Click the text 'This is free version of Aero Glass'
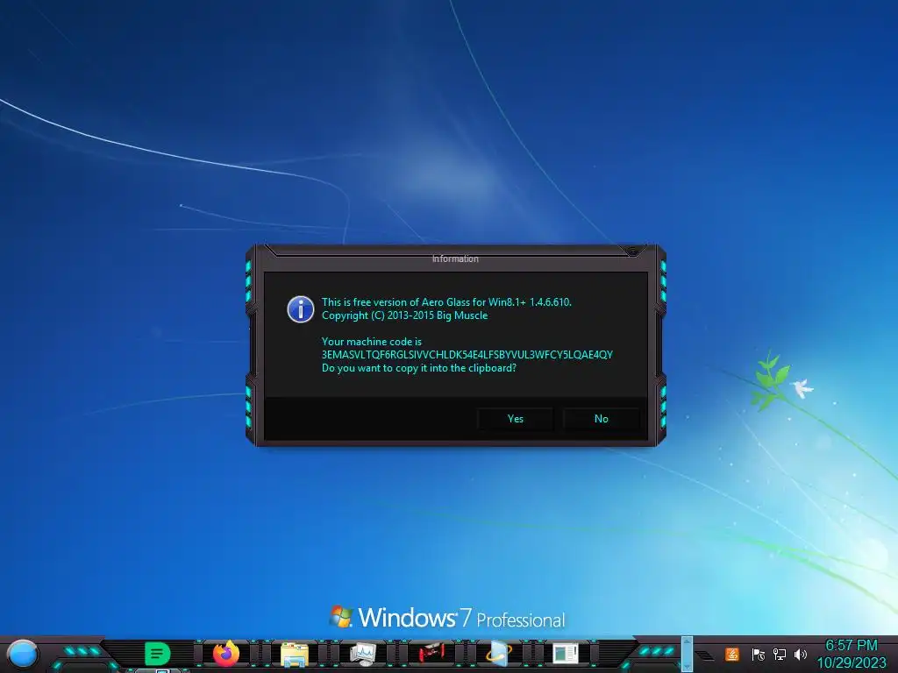Viewport: 898px width, 673px height. coord(396,302)
